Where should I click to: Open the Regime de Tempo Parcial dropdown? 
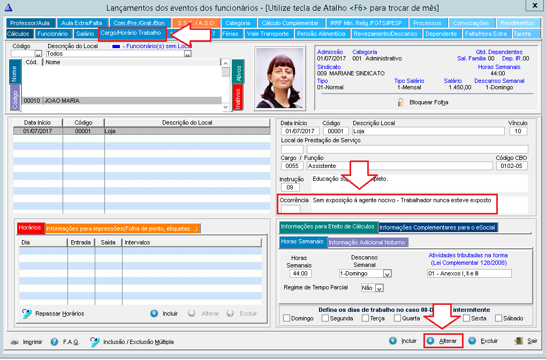(380, 288)
